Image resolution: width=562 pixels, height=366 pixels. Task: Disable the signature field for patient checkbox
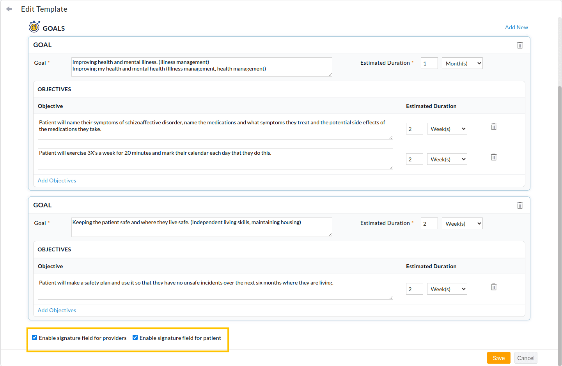pos(135,337)
